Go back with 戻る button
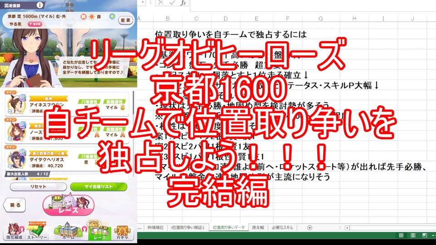 pos(15,205)
